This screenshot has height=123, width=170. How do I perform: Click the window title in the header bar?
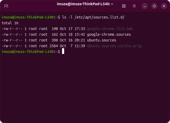coord(85,4)
